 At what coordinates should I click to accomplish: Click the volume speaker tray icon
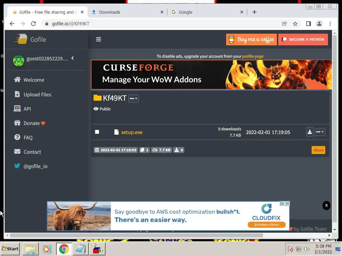coord(307,249)
